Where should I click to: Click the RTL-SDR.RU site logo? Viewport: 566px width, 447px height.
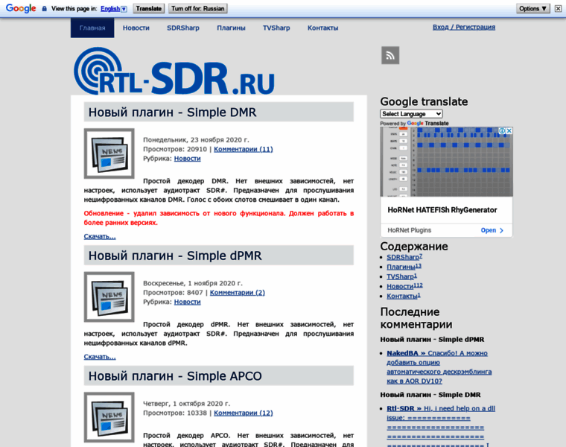point(174,71)
